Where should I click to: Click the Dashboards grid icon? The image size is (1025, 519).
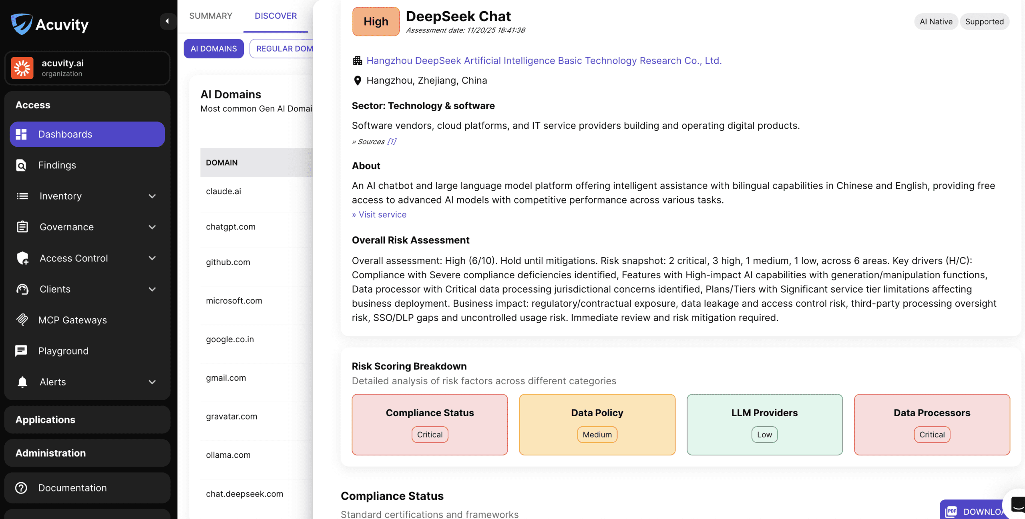tap(21, 134)
